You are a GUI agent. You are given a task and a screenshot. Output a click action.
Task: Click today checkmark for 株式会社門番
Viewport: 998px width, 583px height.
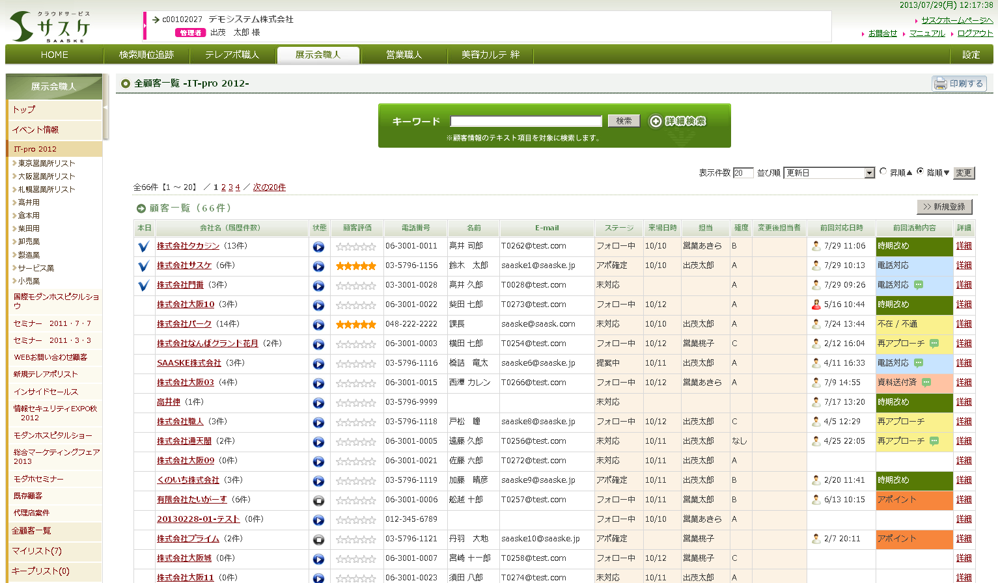click(144, 286)
